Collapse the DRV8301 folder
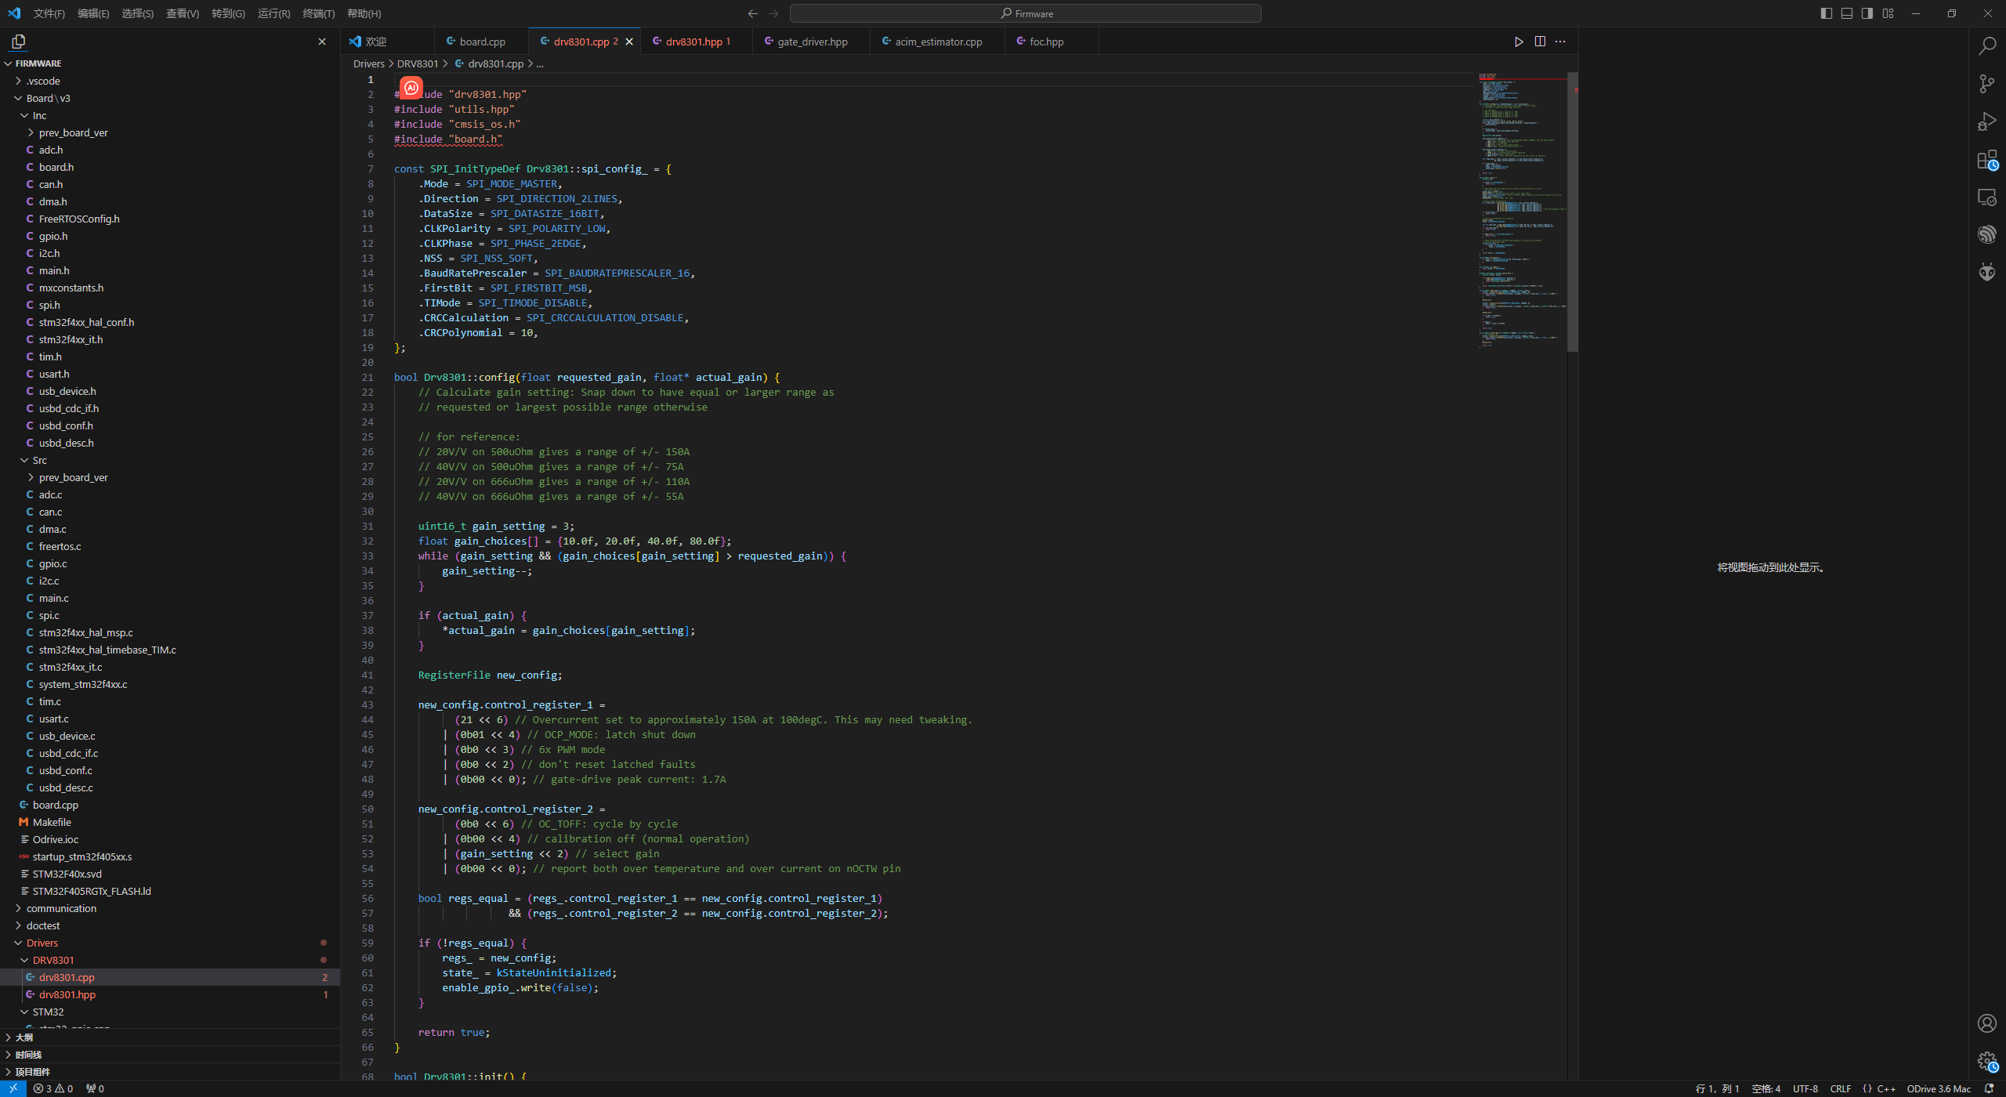The image size is (2006, 1097). (x=170, y=960)
